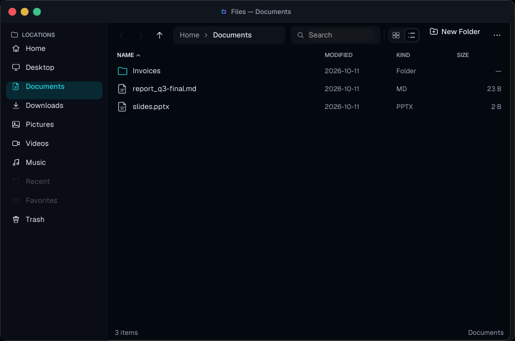This screenshot has height=341, width=515.
Task: Click the Music note icon in sidebar
Action: 16,163
